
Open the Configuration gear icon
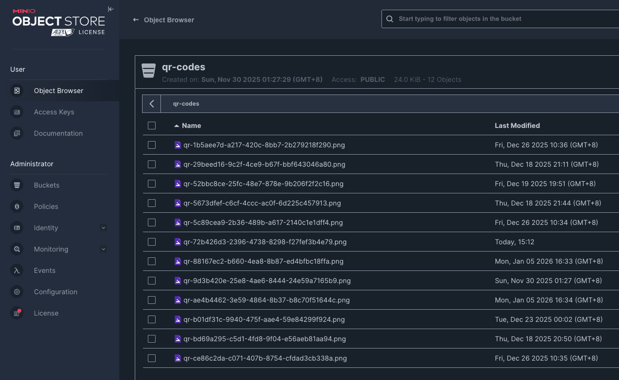[17, 292]
